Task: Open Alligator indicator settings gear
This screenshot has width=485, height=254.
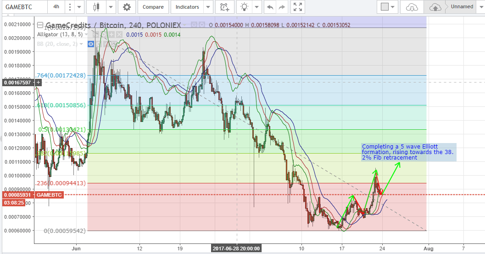Action: pyautogui.click(x=104, y=34)
